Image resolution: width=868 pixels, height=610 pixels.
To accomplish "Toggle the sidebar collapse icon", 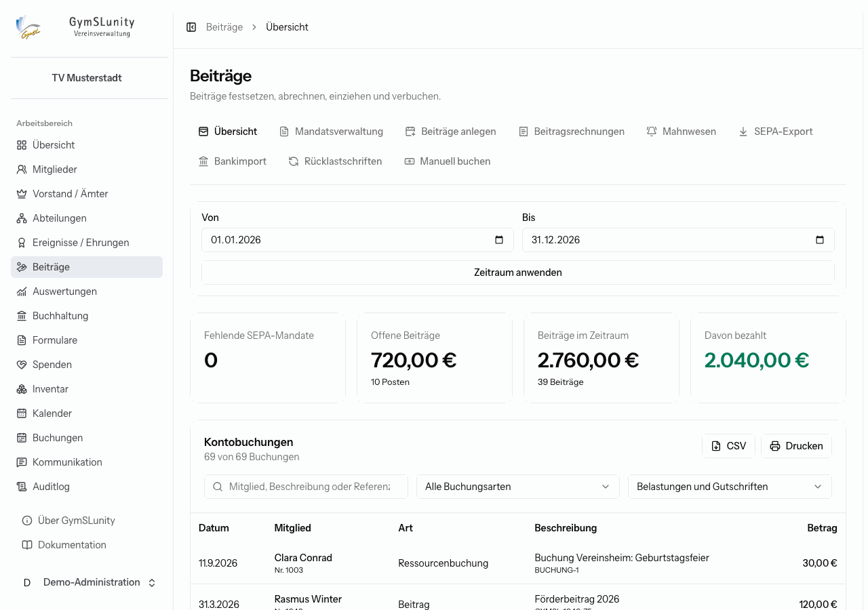I will coord(191,27).
